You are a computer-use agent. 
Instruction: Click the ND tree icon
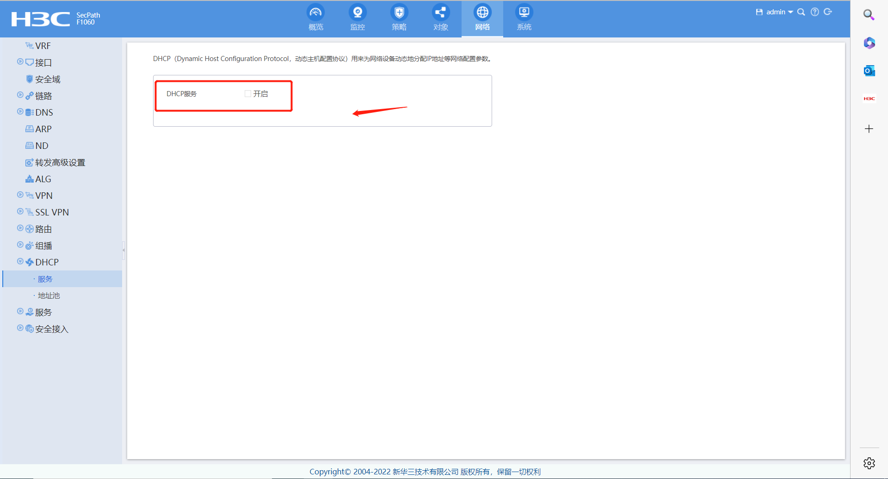[29, 145]
